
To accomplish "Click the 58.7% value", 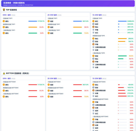I will click(131, 59).
